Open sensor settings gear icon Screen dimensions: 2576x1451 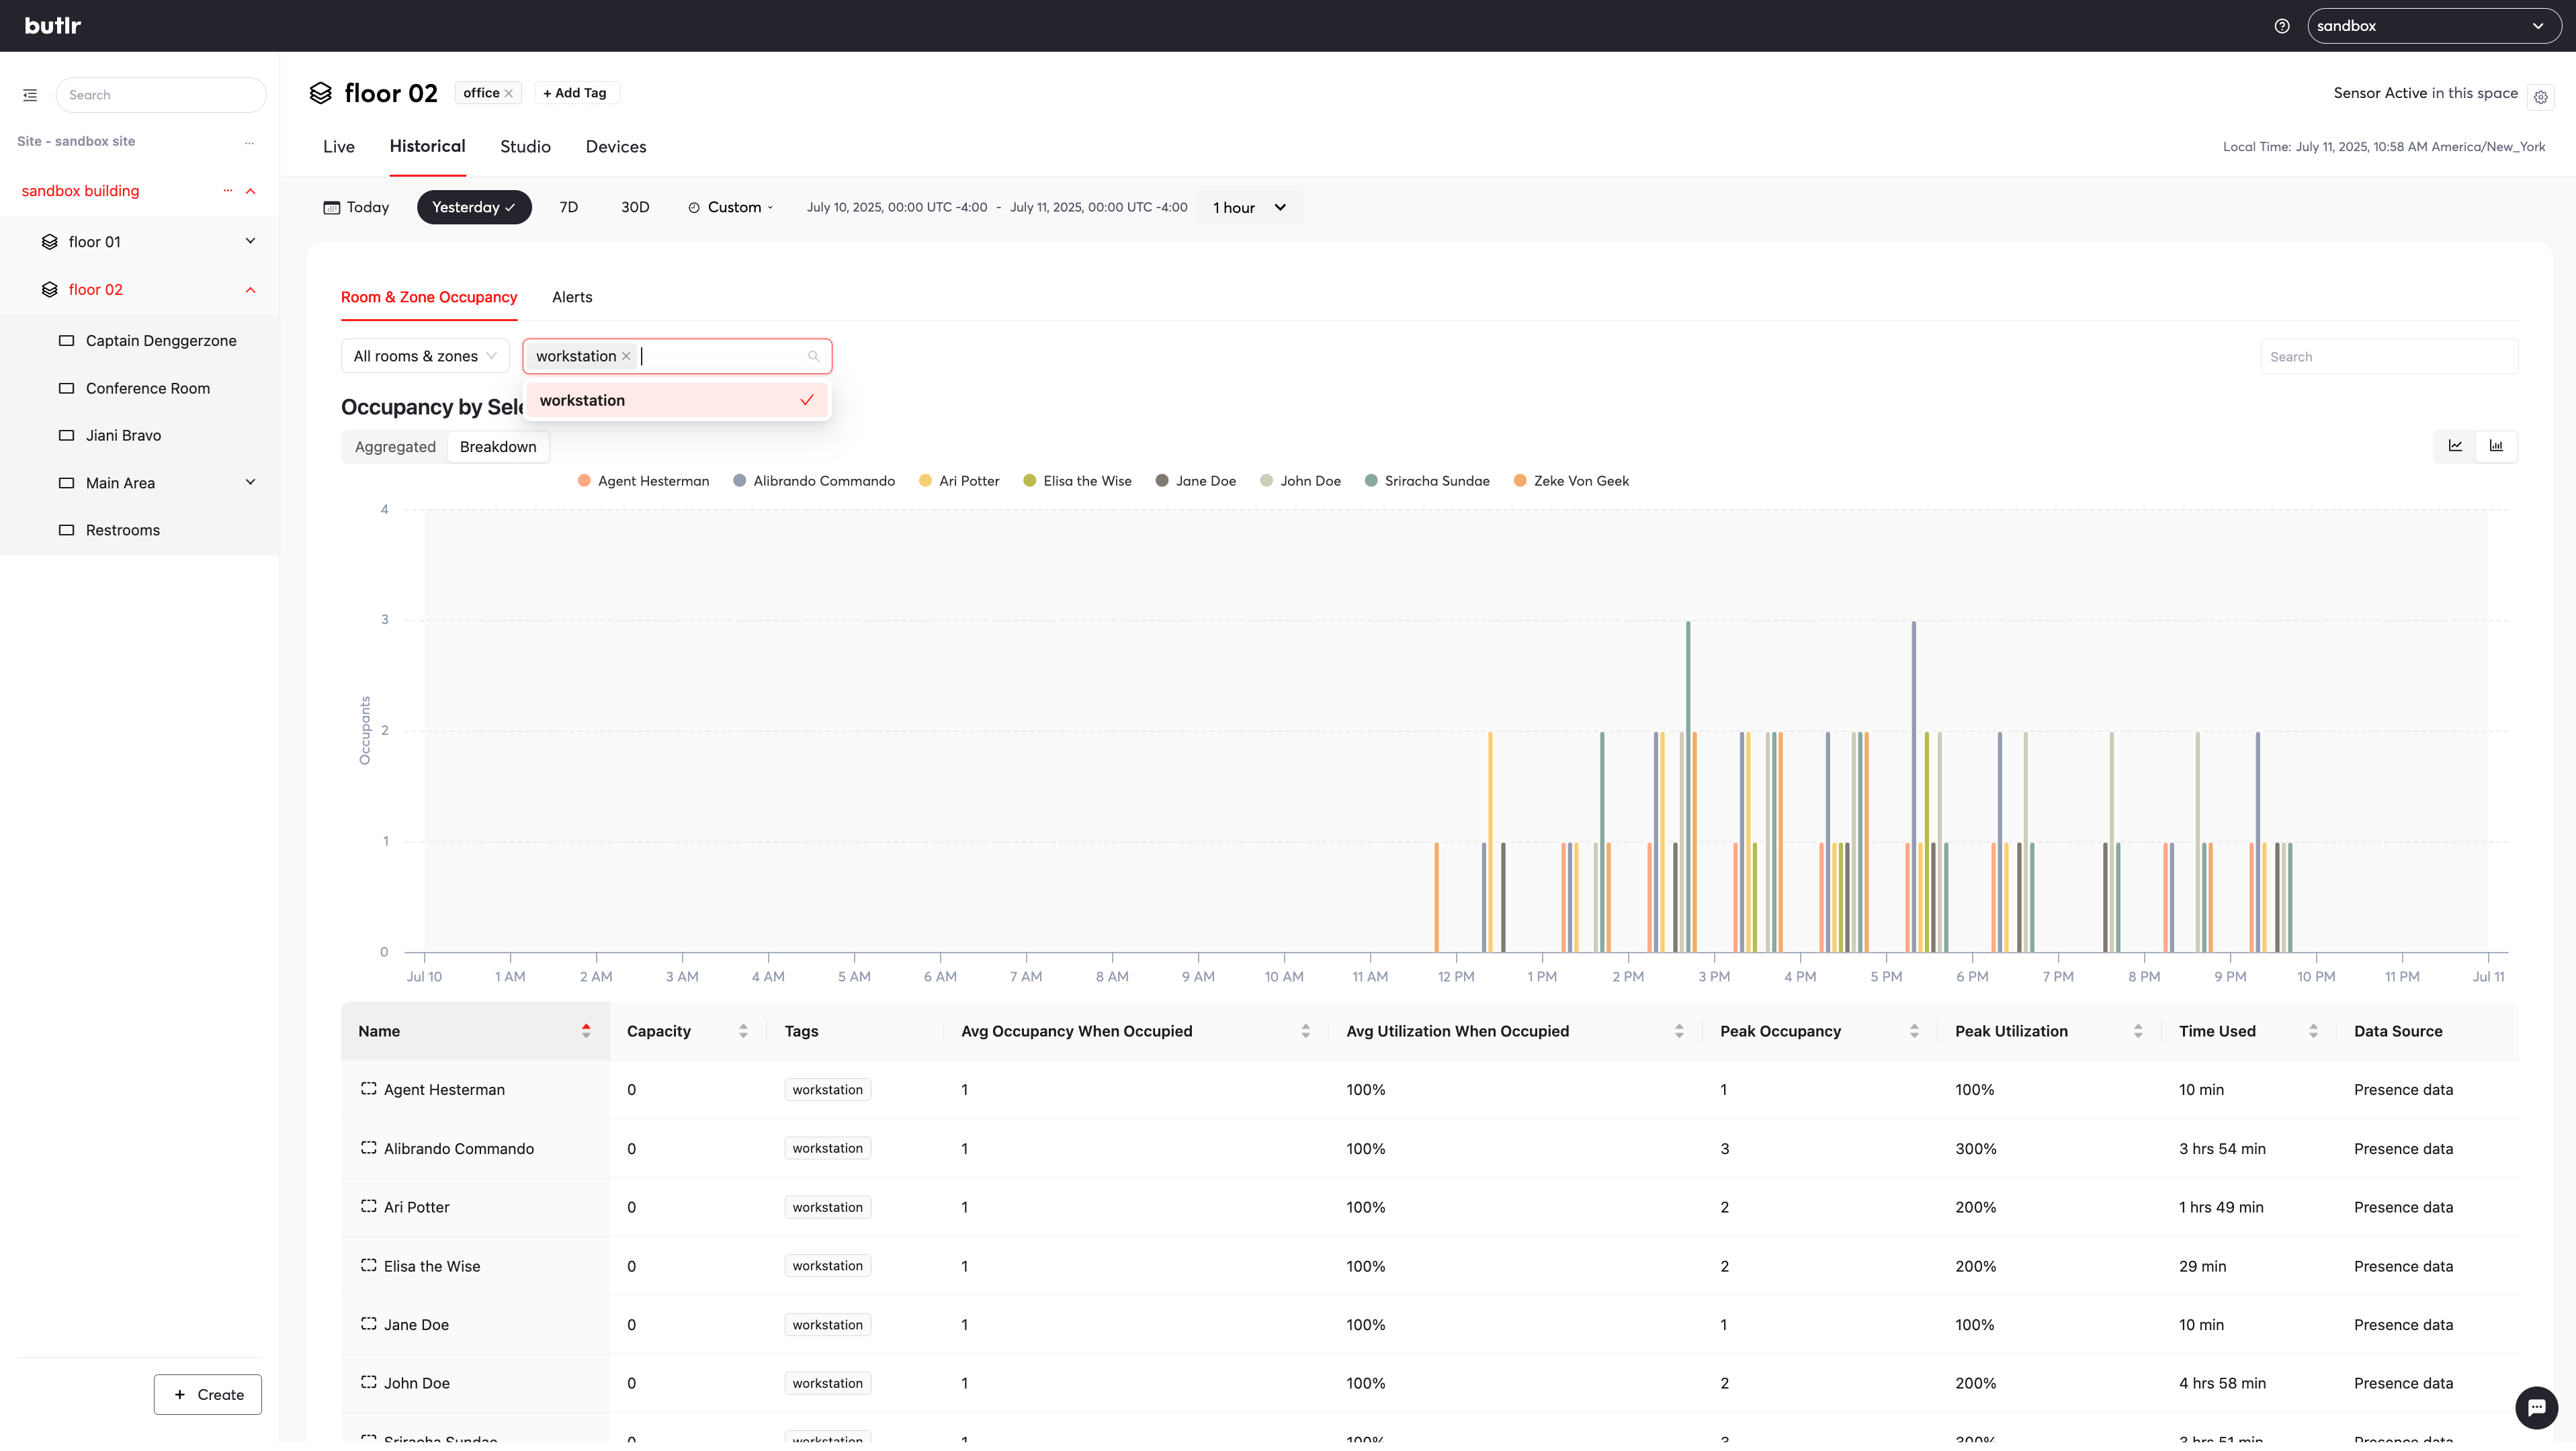2541,97
